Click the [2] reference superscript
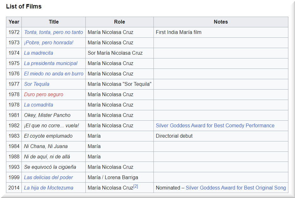 pos(136,186)
